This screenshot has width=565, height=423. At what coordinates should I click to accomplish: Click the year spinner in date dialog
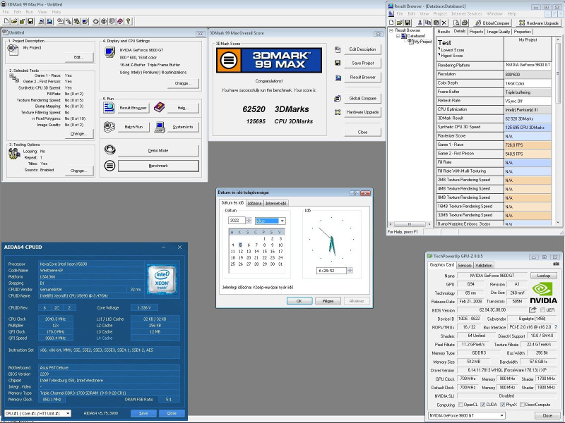click(x=249, y=220)
